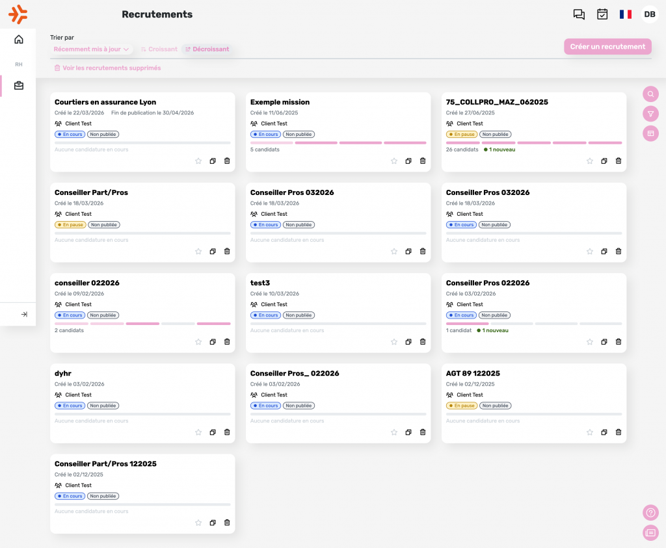The width and height of the screenshot is (666, 548).
Task: Open the French flag language selector
Action: 626,14
